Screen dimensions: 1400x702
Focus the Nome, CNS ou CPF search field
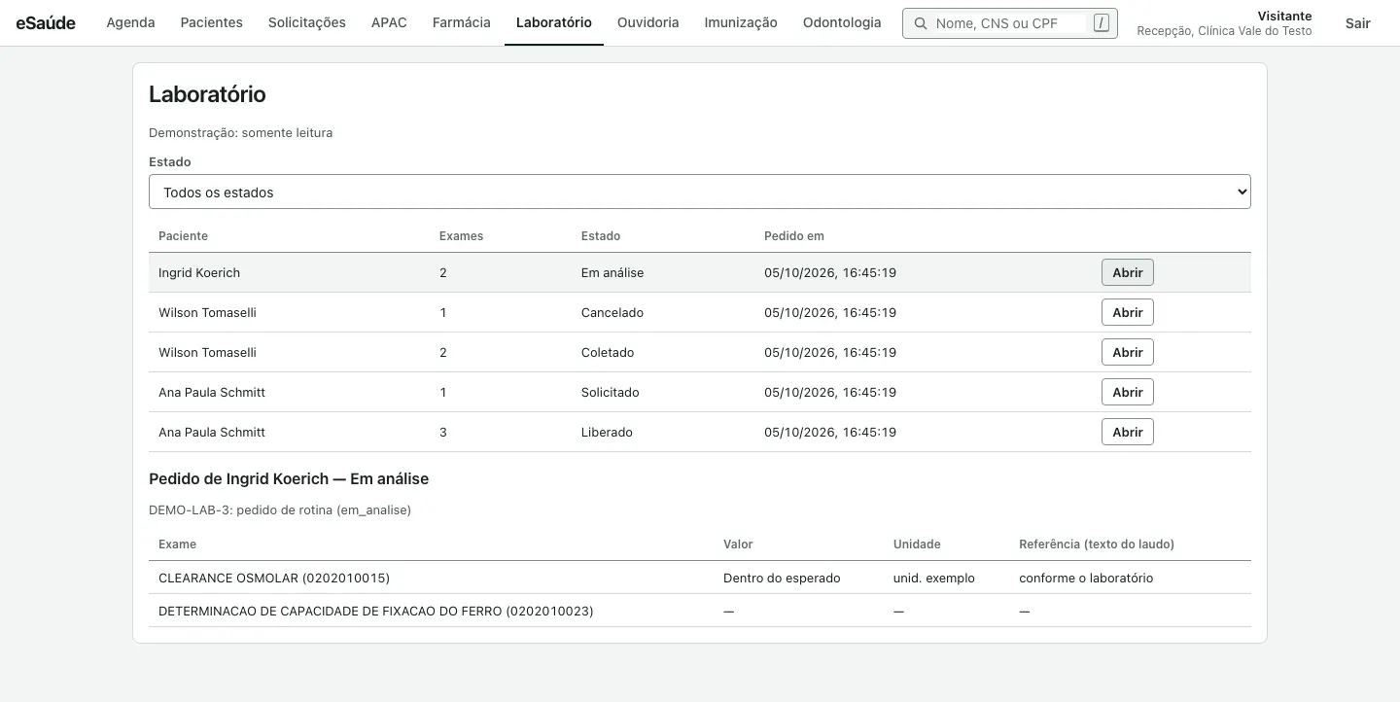coord(1009,23)
